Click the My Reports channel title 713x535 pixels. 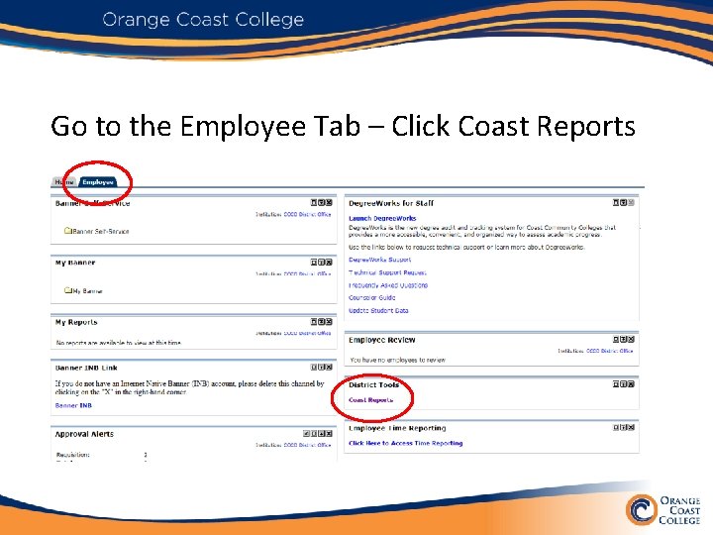[x=76, y=322]
